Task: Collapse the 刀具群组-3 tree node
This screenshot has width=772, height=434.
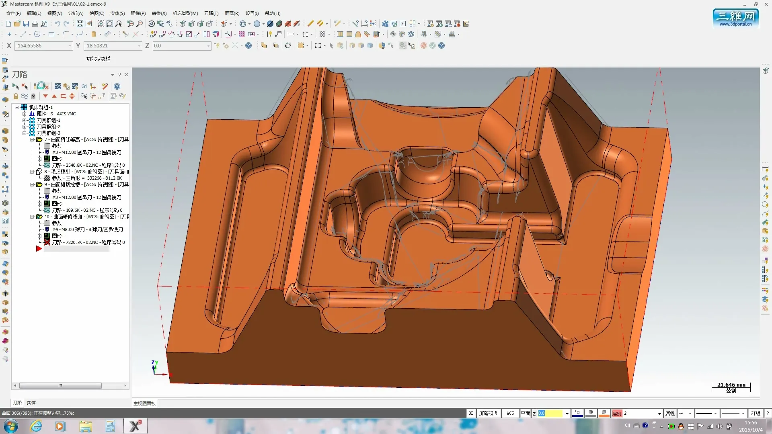Action: [25, 133]
